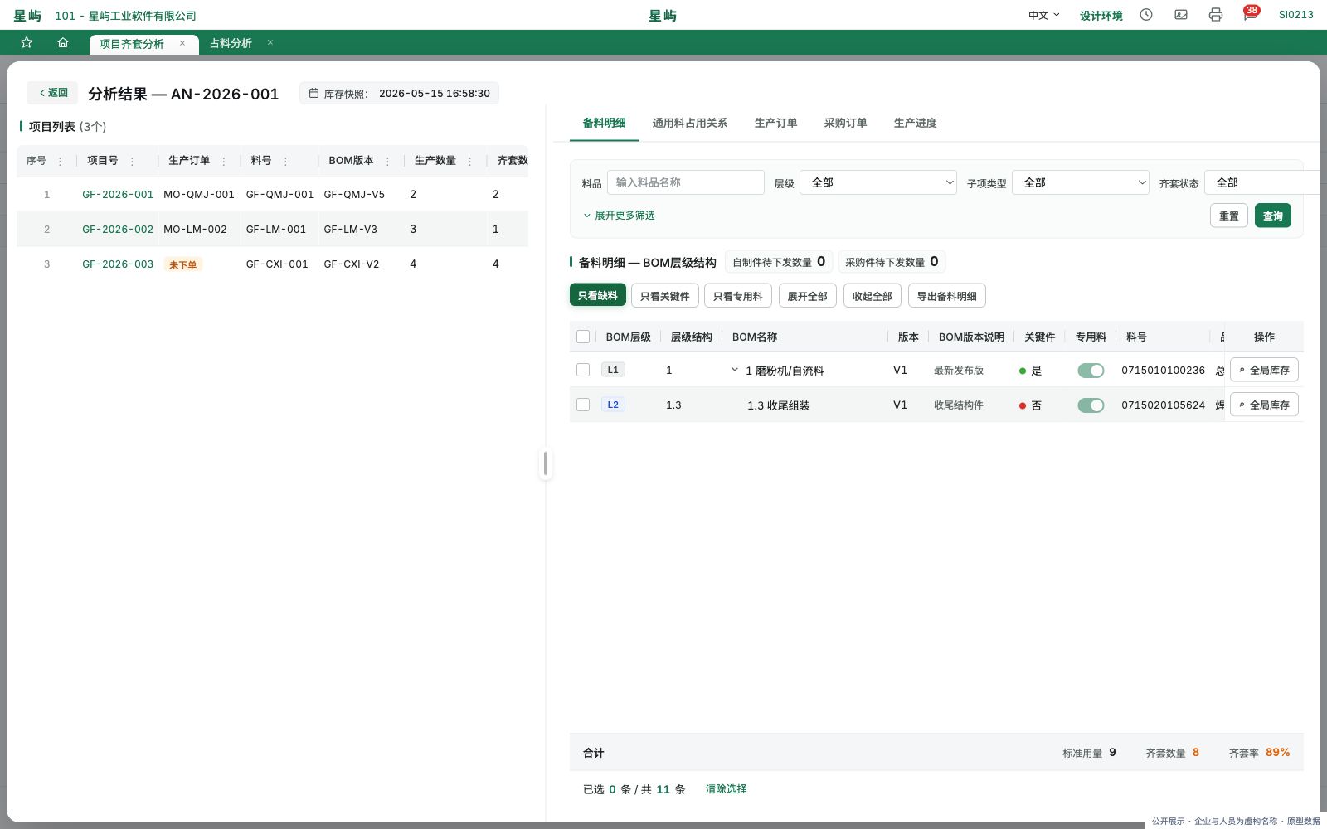The image size is (1327, 829).
Task: Close the 占料分析 tab
Action: [x=270, y=42]
